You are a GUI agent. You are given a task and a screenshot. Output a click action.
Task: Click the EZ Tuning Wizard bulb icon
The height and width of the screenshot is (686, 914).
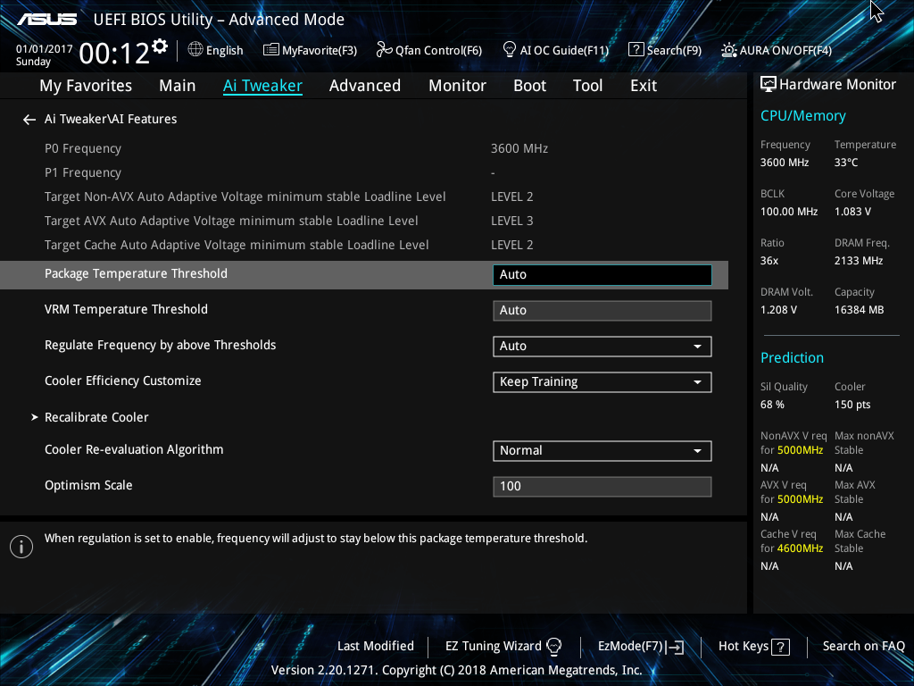pos(553,647)
